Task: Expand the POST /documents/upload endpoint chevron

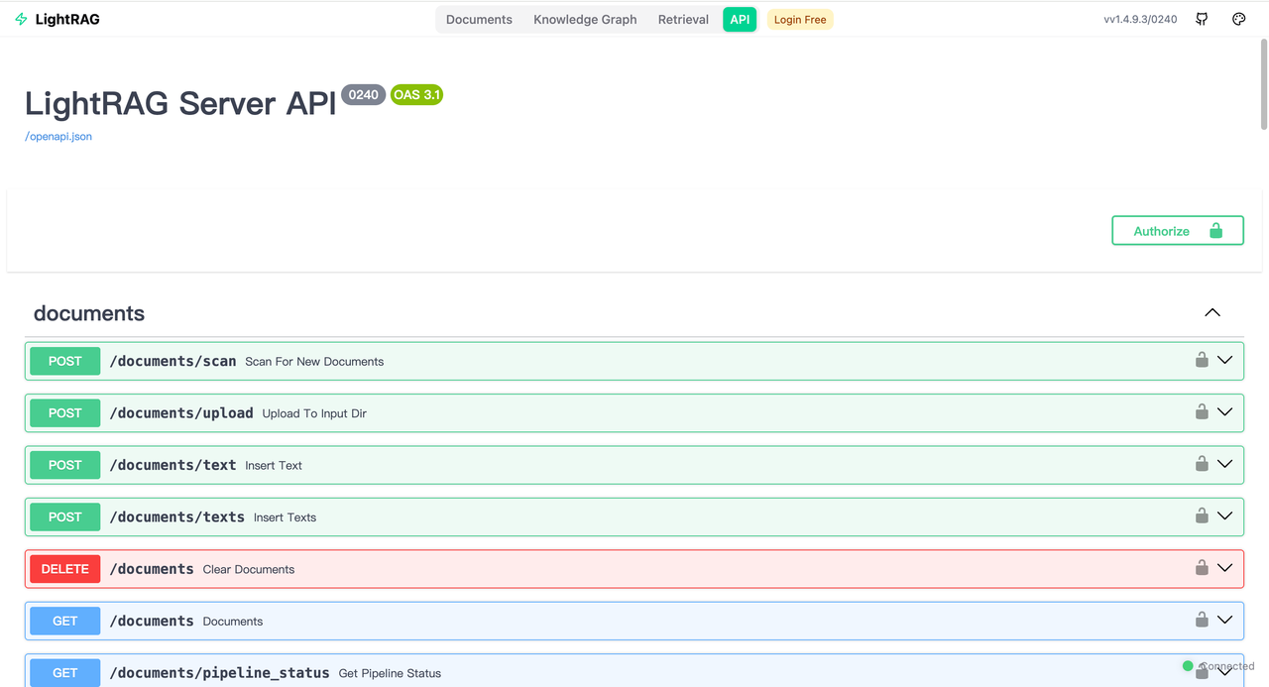Action: pyautogui.click(x=1224, y=411)
